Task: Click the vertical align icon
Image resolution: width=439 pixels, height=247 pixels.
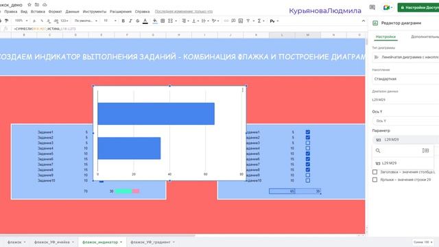Action: [193, 21]
